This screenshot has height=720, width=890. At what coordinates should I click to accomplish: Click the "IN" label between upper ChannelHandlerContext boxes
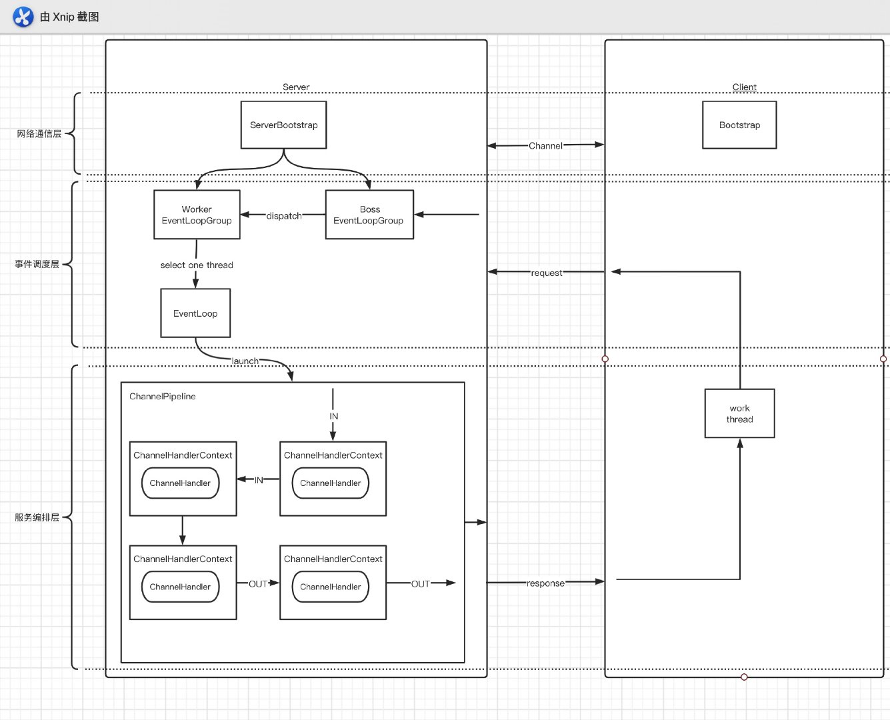259,480
